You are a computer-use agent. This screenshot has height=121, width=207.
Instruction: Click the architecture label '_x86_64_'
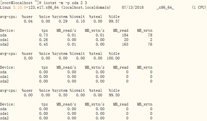coord(165,8)
